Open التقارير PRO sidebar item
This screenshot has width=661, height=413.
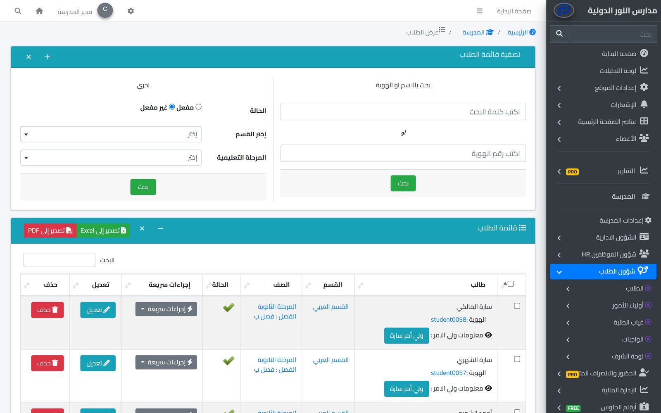604,171
